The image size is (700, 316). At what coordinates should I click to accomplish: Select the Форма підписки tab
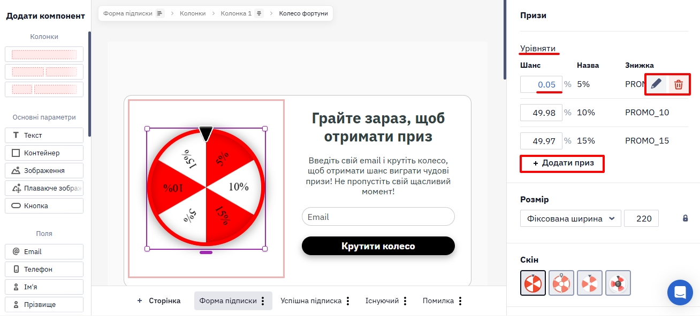tap(228, 301)
